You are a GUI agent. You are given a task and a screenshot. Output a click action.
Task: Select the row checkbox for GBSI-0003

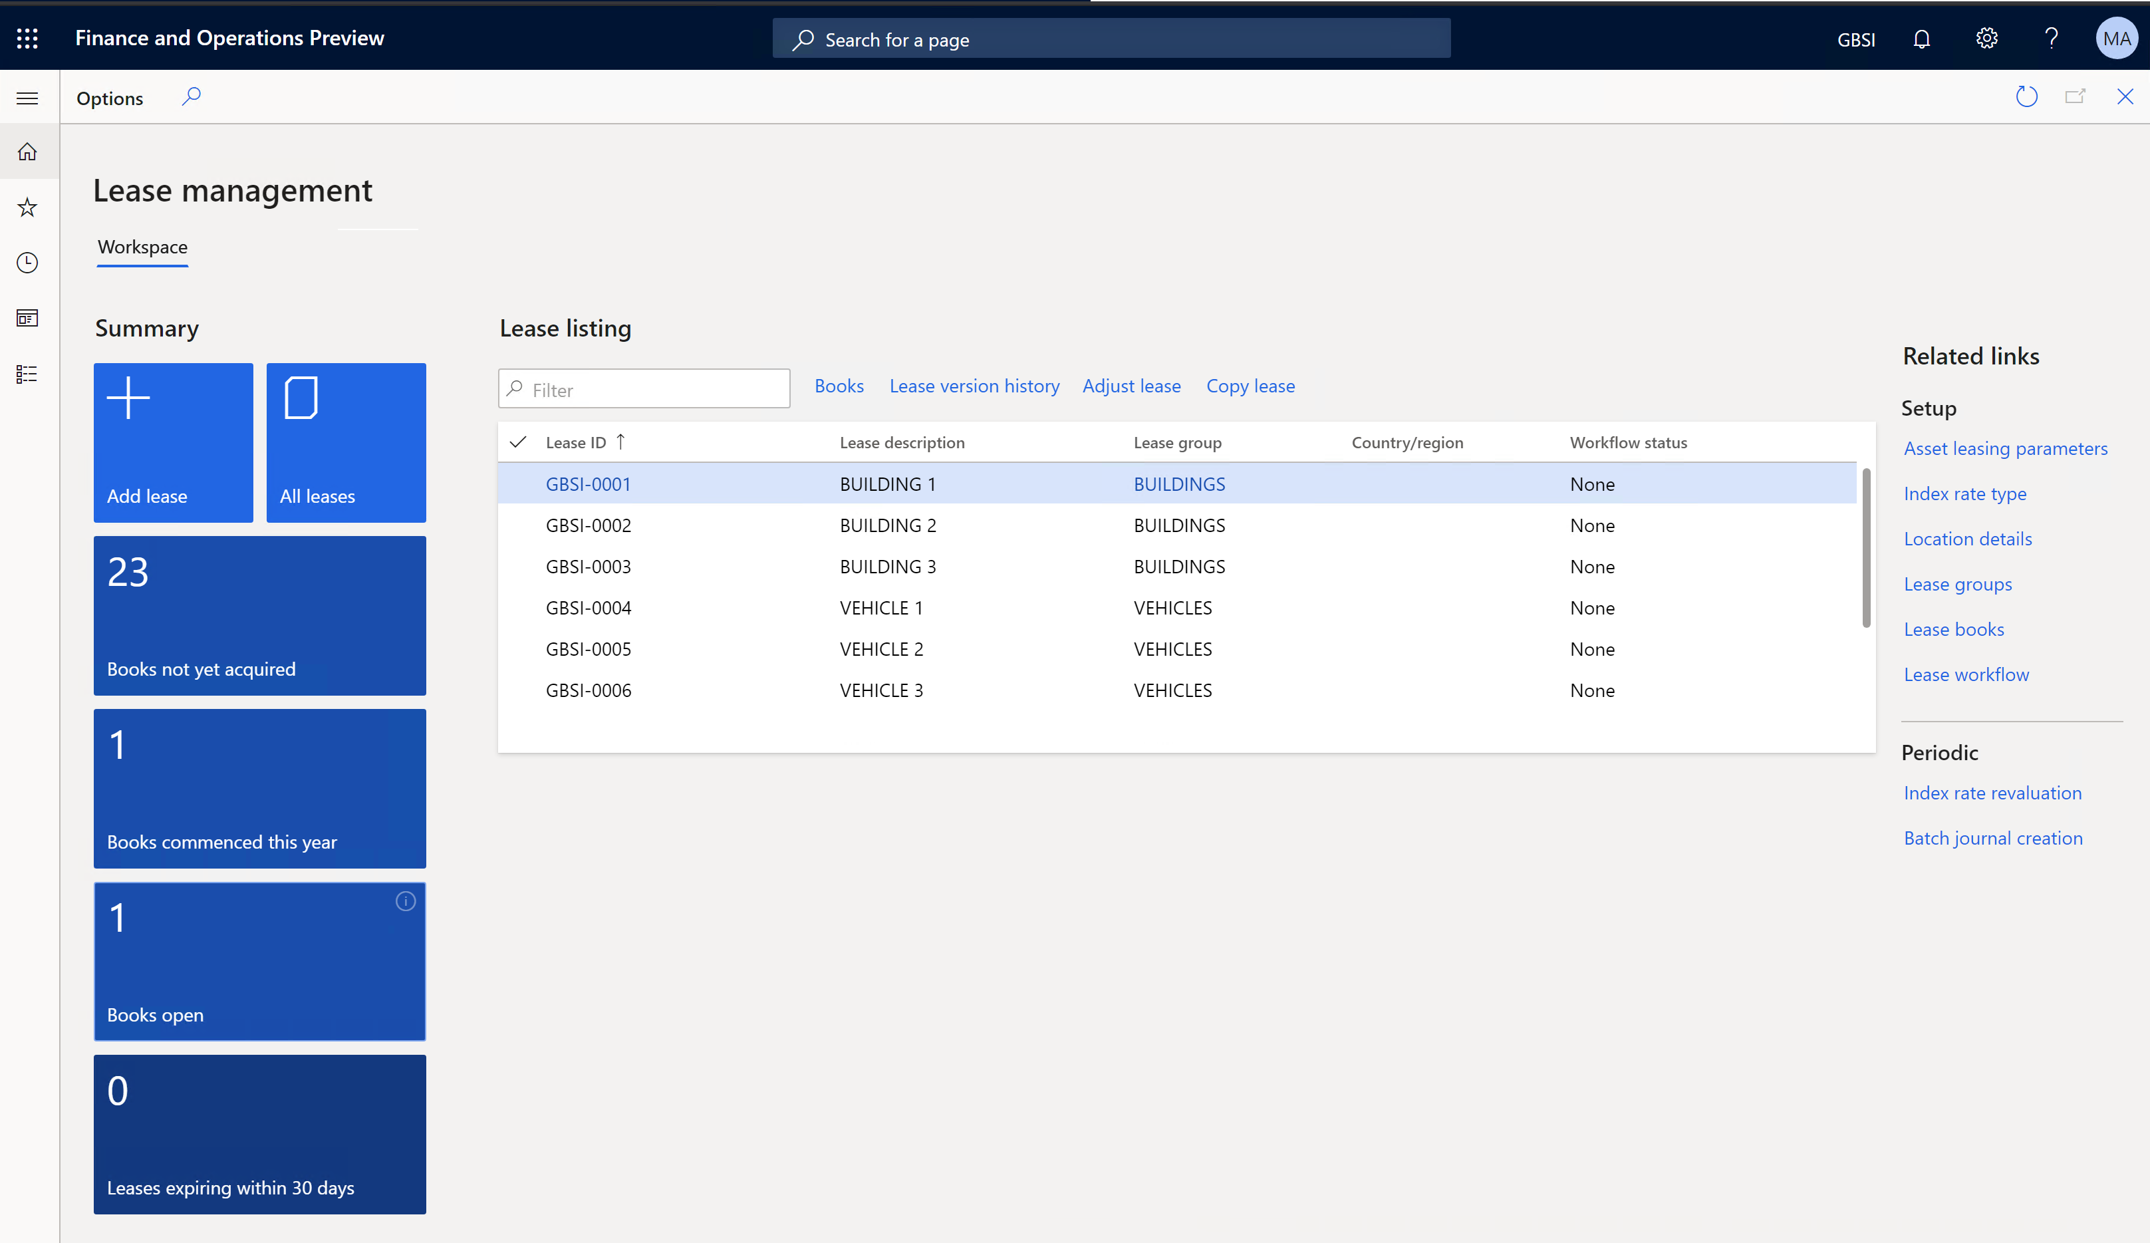[x=519, y=567]
